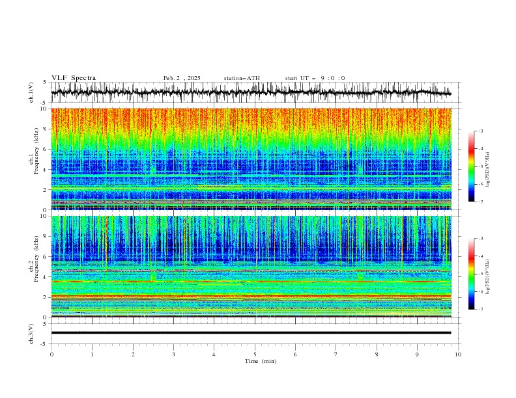
Task: Click time-axis tick label "4"
Action: coord(214,354)
